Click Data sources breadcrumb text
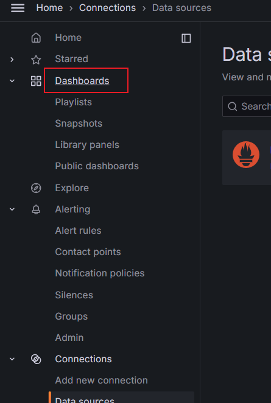This screenshot has width=271, height=403. point(181,8)
